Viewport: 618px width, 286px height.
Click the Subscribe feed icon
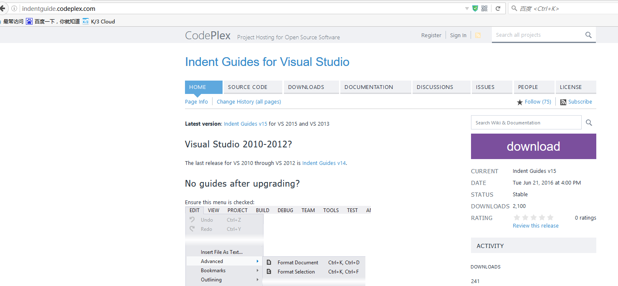pyautogui.click(x=563, y=102)
